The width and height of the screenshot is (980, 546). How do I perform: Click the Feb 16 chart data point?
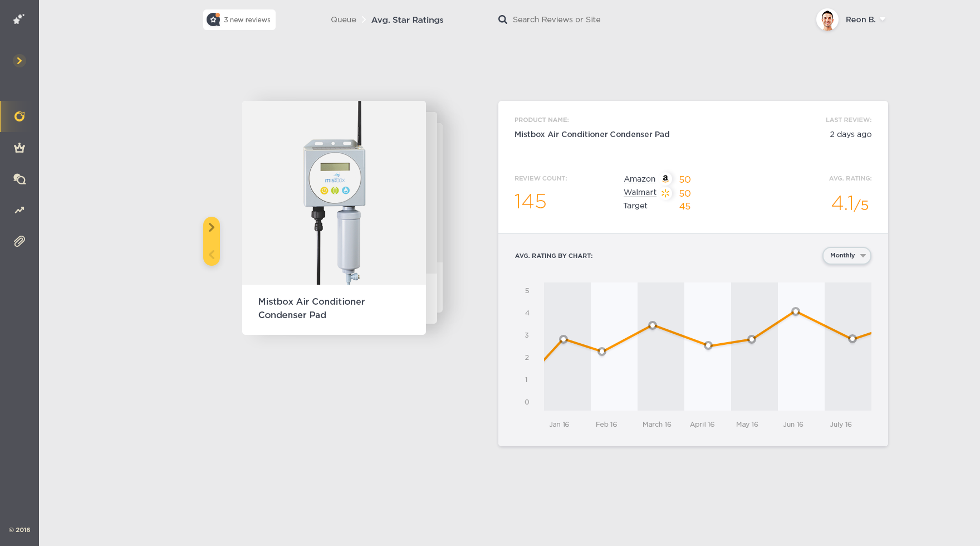point(602,352)
